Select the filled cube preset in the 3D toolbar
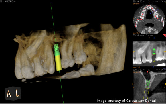This screenshot has height=104, width=166. 10,1
